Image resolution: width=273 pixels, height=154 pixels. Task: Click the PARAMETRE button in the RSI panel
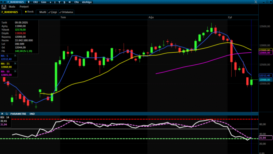pyautogui.click(x=18, y=114)
